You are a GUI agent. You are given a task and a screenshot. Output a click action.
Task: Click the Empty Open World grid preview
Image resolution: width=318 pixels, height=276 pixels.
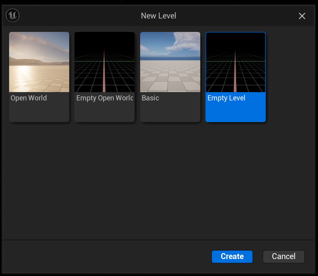[x=104, y=62]
